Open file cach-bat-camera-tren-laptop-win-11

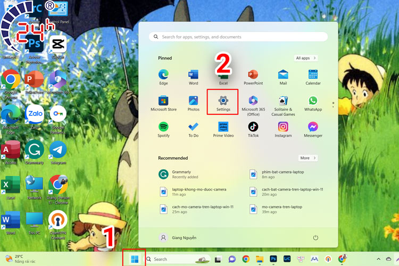tap(286, 192)
